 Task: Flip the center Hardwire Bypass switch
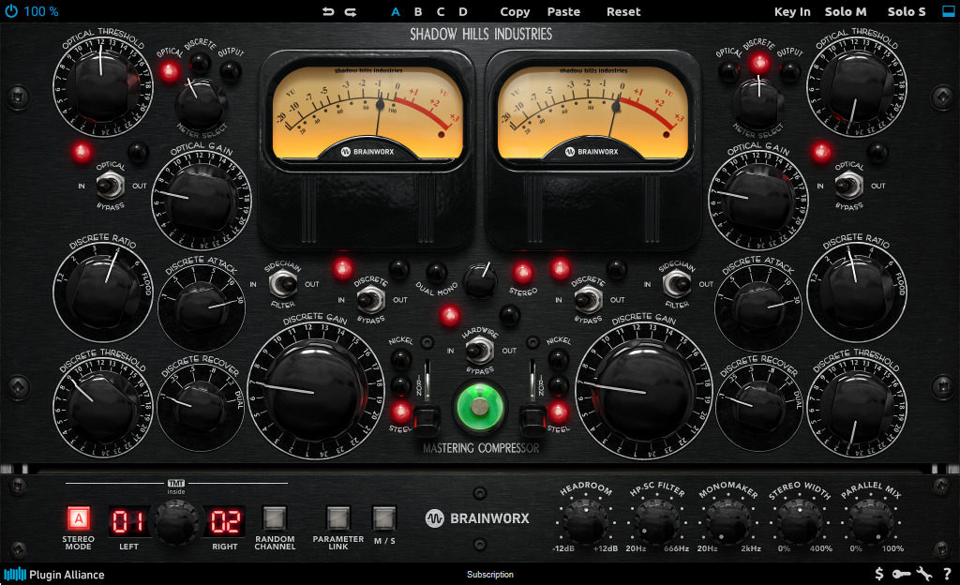click(x=479, y=351)
